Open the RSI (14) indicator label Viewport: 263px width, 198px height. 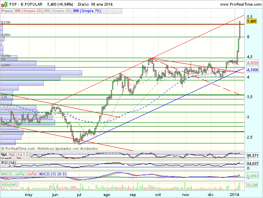pos(8,163)
